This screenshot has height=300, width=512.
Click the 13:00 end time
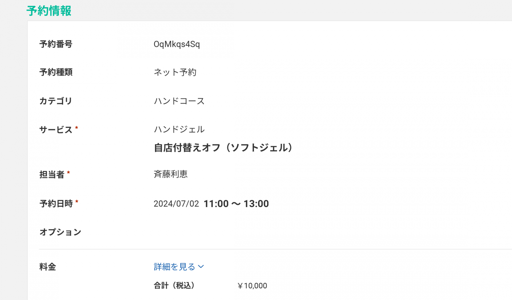tap(256, 204)
